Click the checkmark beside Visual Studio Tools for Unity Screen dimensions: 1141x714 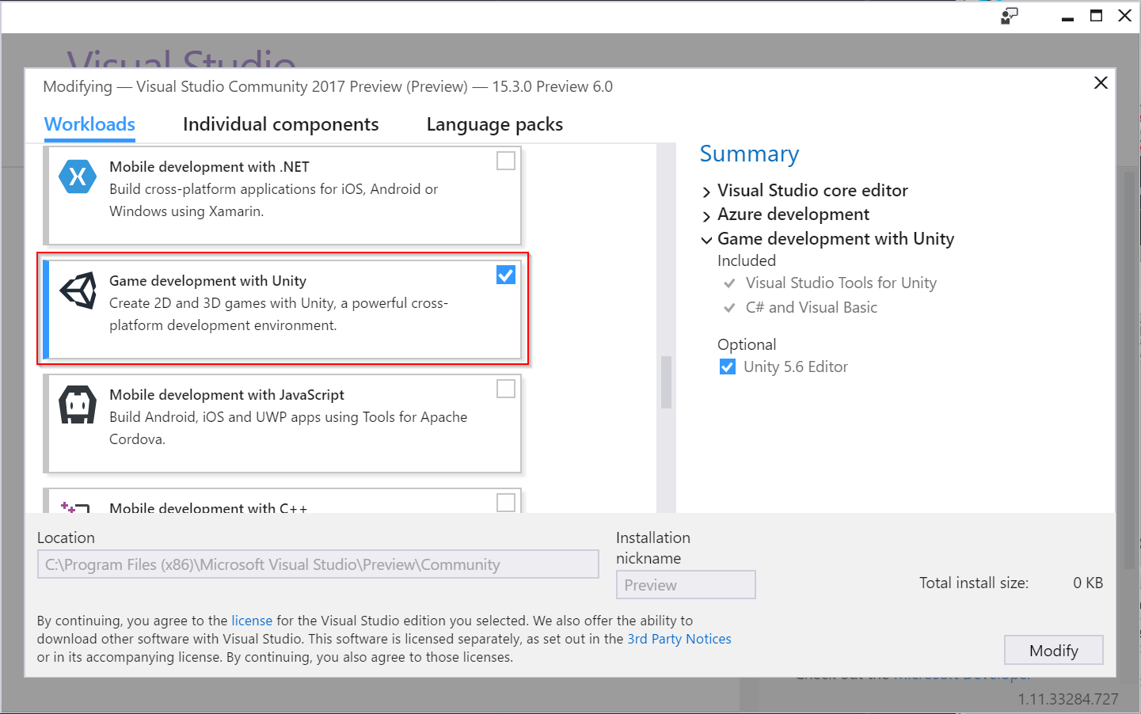[729, 283]
